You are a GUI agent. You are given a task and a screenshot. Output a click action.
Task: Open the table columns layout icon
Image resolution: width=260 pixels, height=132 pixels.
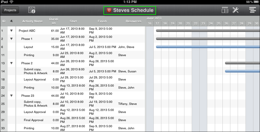coord(225,10)
